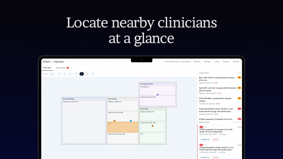Click the priority badge on the MVA alert
The height and width of the screenshot is (159, 283).
(x=239, y=78)
